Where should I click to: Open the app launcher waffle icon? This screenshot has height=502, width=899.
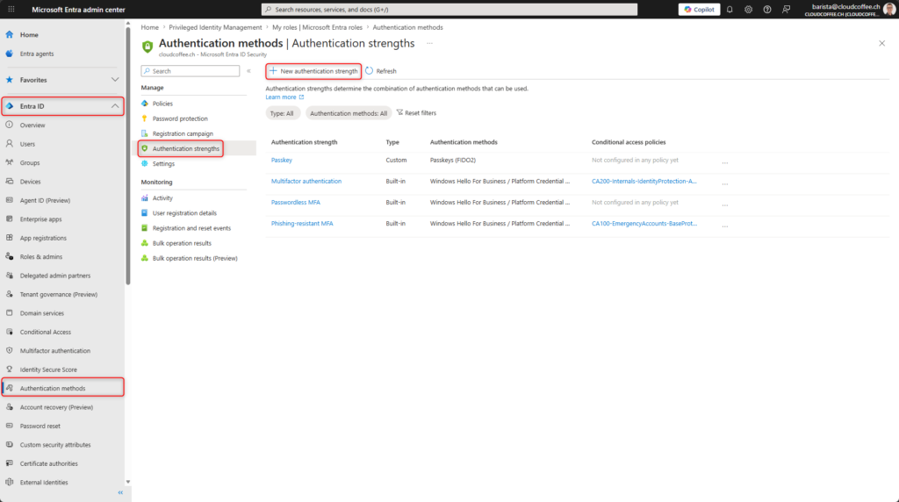[x=11, y=9]
